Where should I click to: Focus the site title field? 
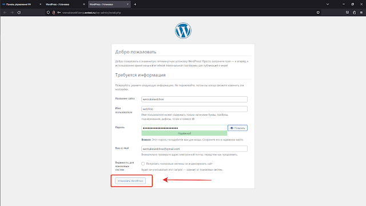pos(194,99)
